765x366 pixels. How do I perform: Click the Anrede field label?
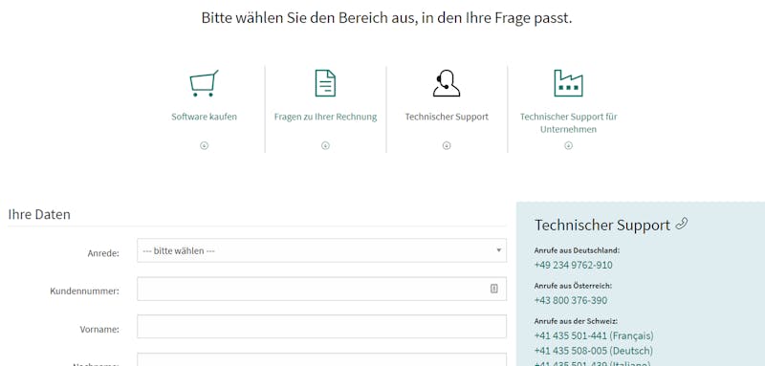103,253
